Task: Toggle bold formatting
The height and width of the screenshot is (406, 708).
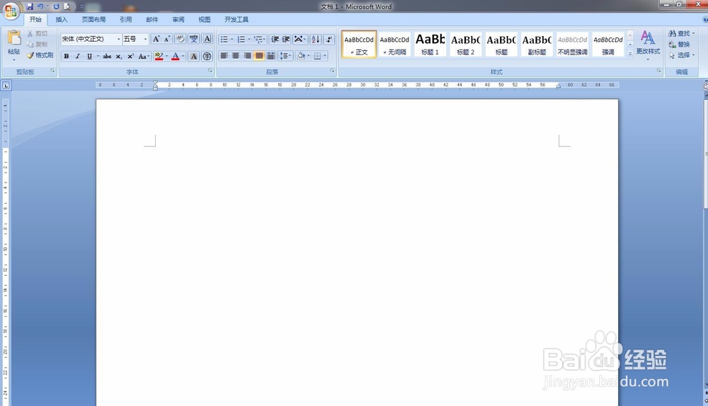Action: coord(67,57)
